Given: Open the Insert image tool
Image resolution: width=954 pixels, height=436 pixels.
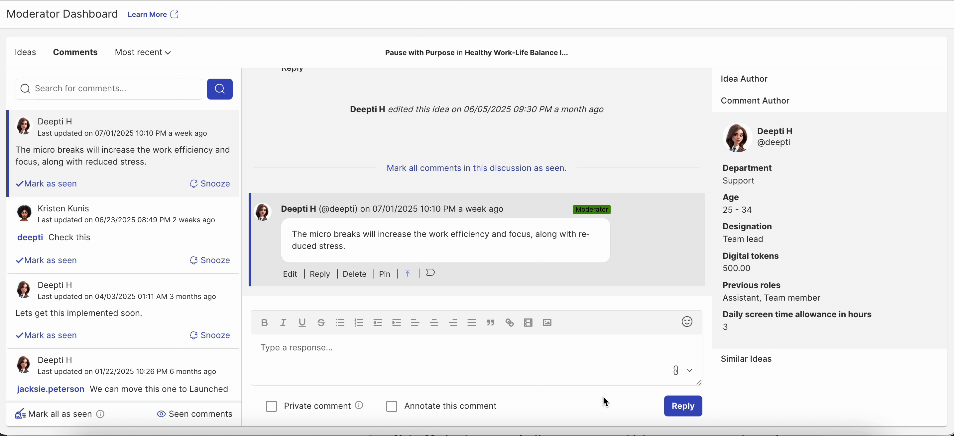Looking at the screenshot, I should pyautogui.click(x=547, y=323).
